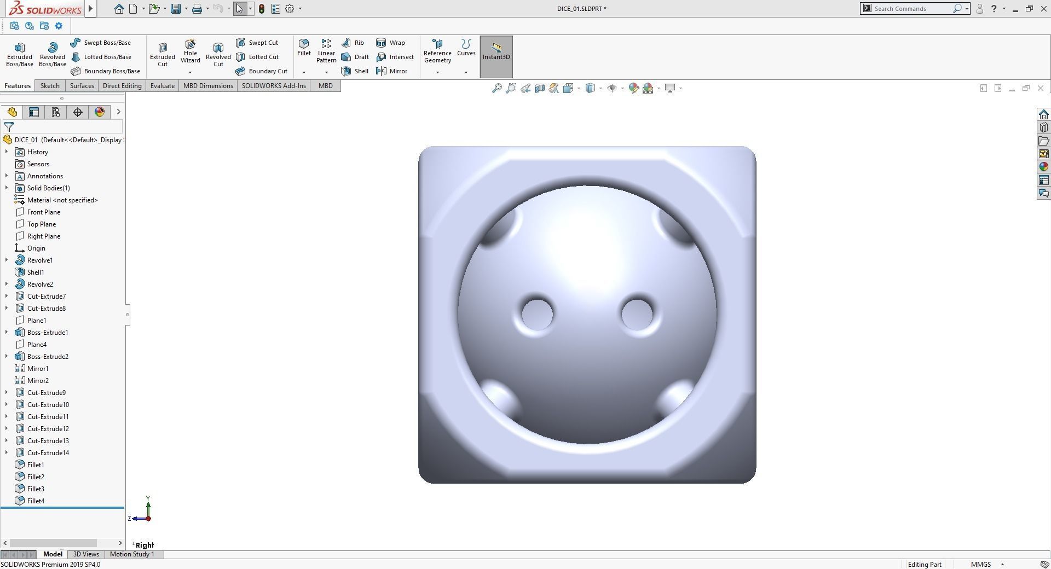This screenshot has width=1051, height=569.
Task: Open the Hole Wizard dropdown arrow
Action: coord(190,72)
